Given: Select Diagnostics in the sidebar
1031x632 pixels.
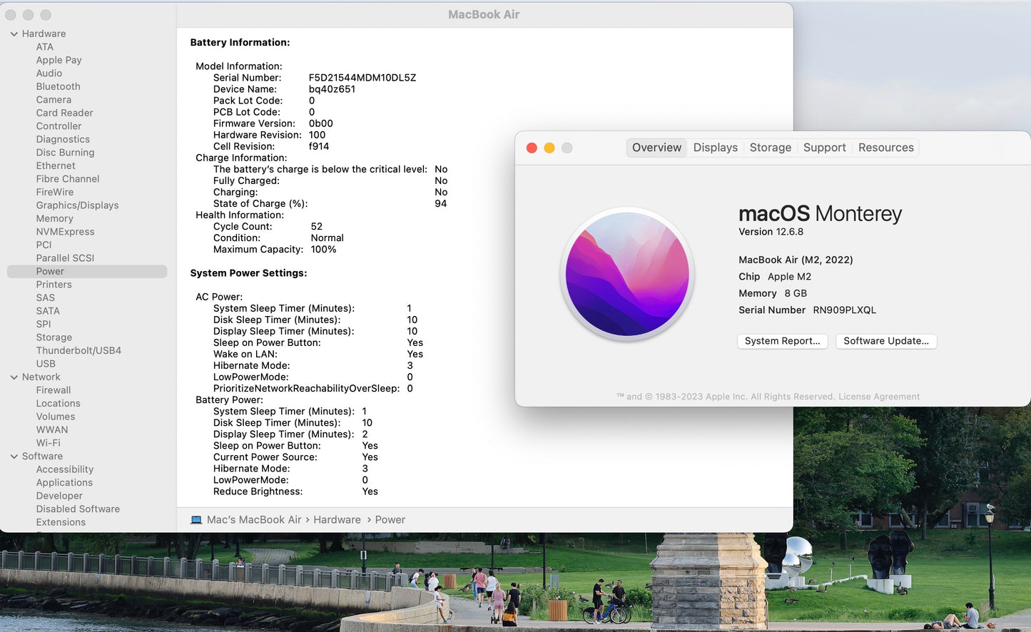Looking at the screenshot, I should coord(63,139).
